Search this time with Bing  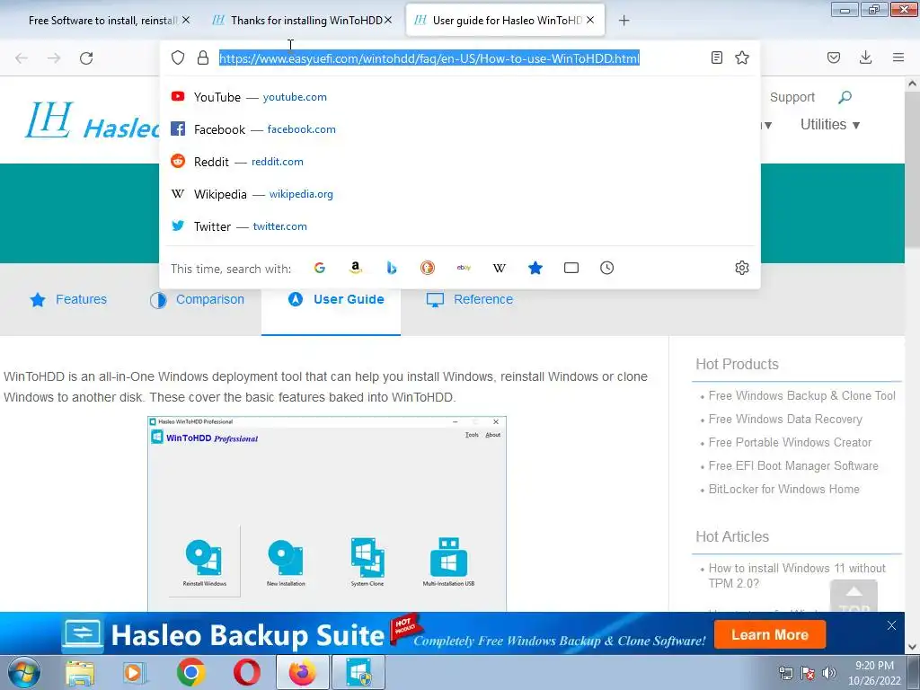(392, 268)
